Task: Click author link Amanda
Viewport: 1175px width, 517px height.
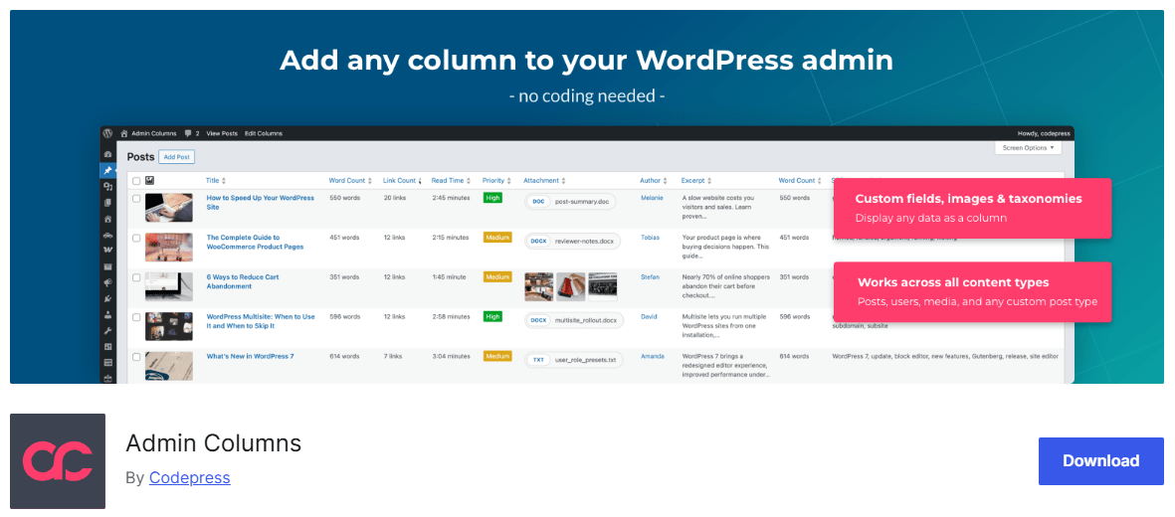Action: click(x=653, y=356)
